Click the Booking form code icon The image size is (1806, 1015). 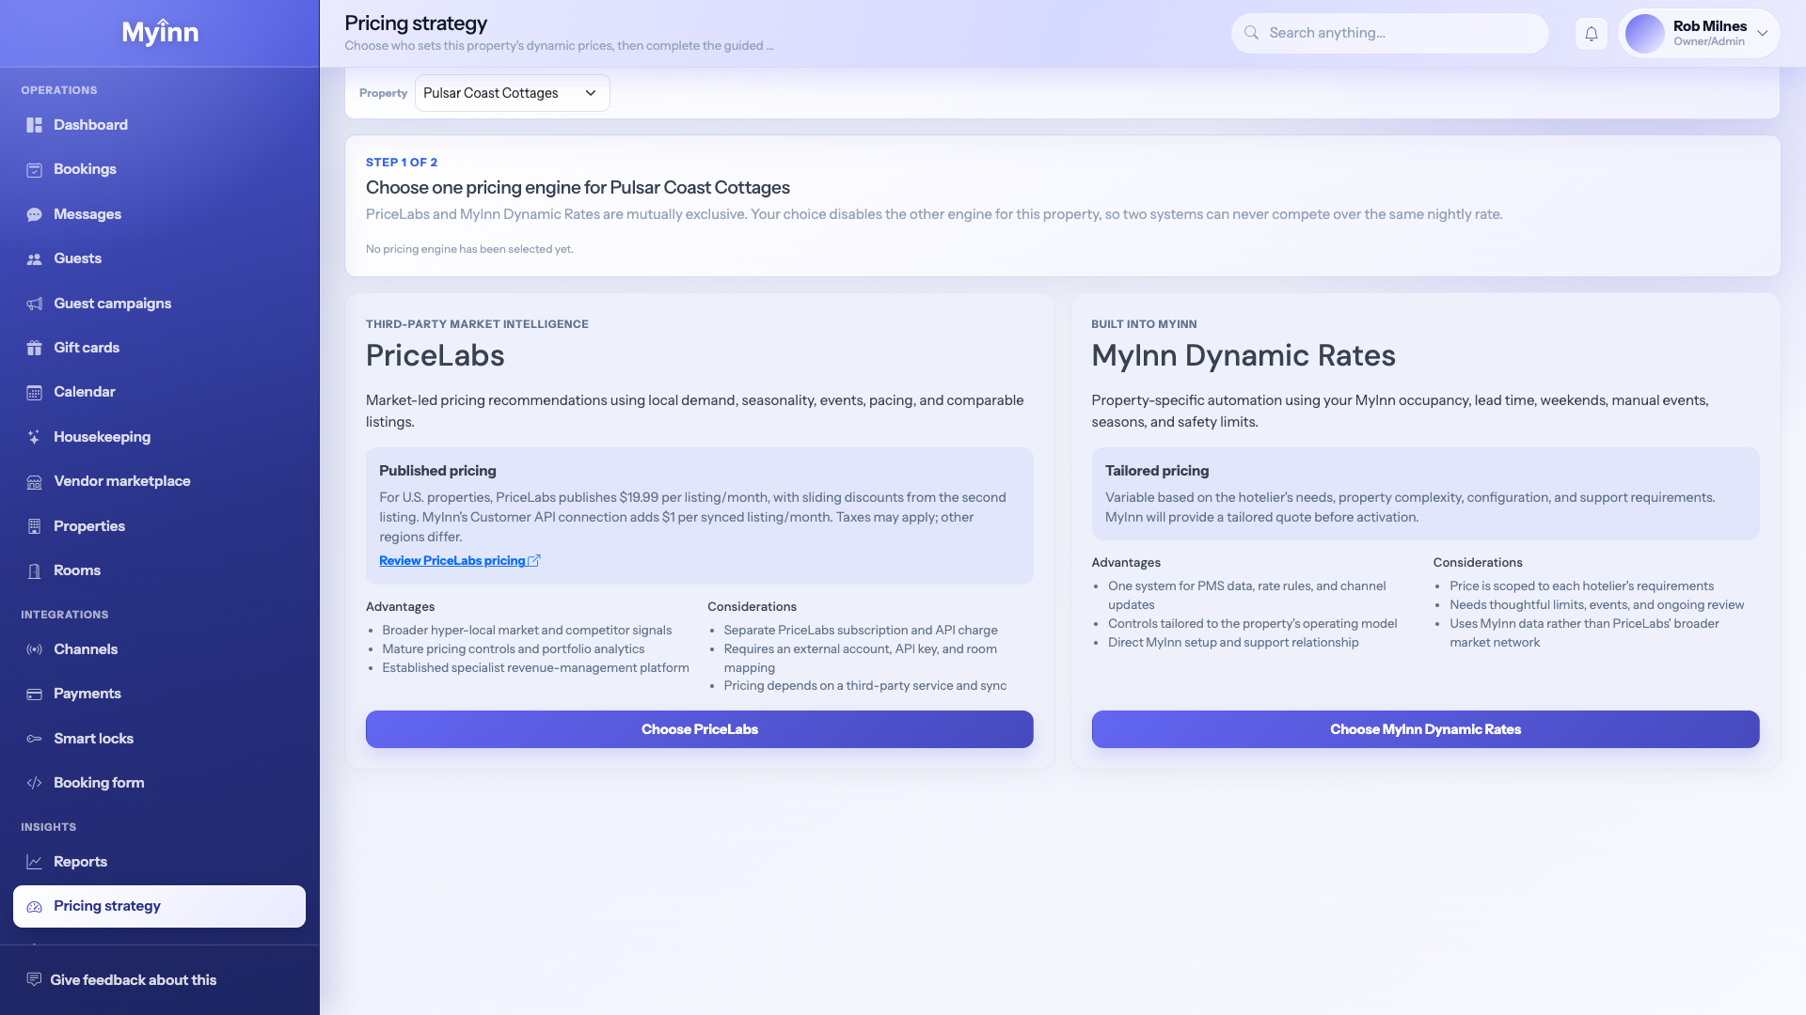35,783
